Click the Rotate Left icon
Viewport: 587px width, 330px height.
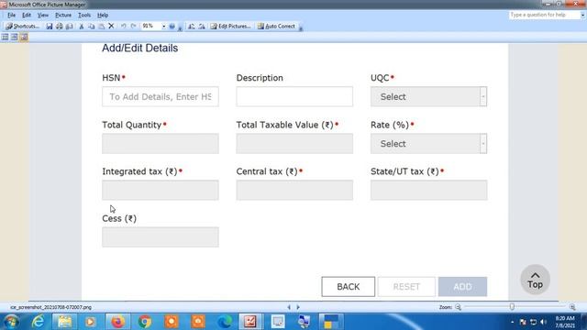click(x=192, y=27)
